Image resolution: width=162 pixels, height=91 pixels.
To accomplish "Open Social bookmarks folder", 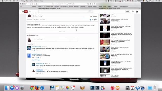I will pyautogui.click(x=71, y=7).
